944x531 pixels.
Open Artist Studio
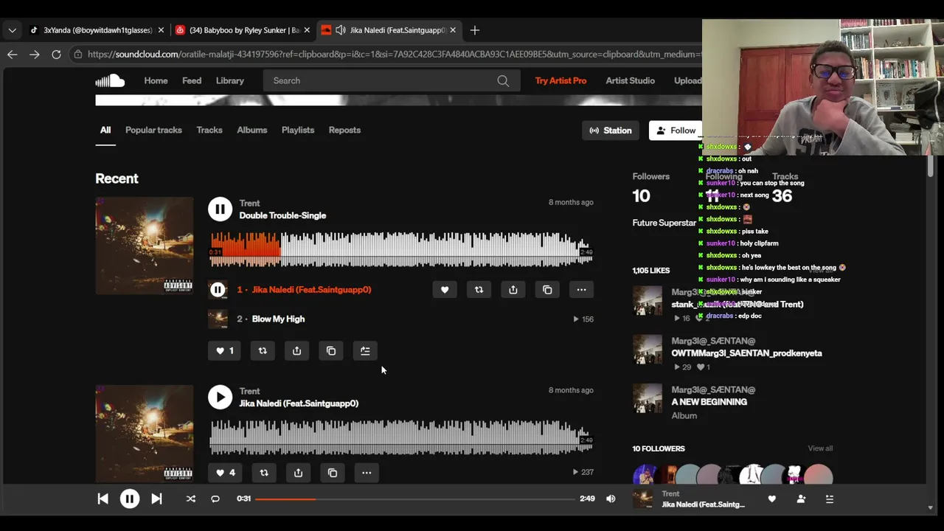[x=631, y=80]
